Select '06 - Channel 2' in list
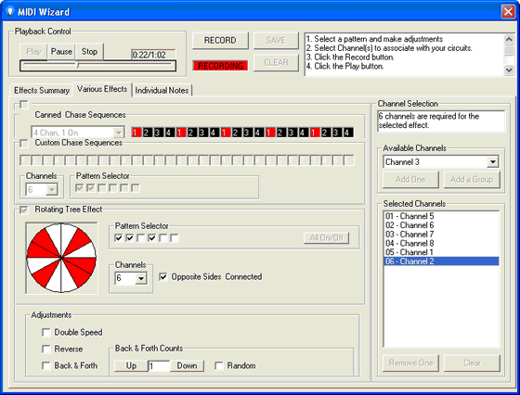The width and height of the screenshot is (520, 395). [441, 261]
